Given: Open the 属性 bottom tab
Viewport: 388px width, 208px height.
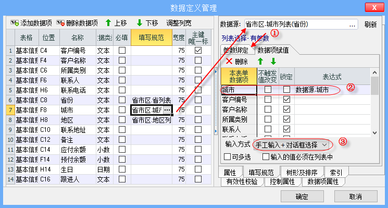Looking at the screenshot, I should [x=230, y=173].
